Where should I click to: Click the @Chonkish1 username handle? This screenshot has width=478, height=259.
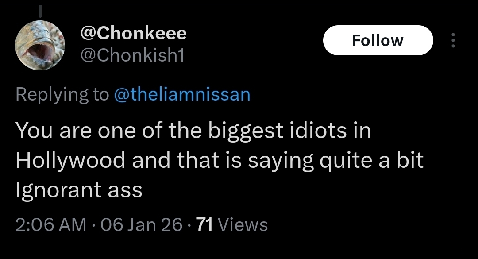tap(132, 55)
